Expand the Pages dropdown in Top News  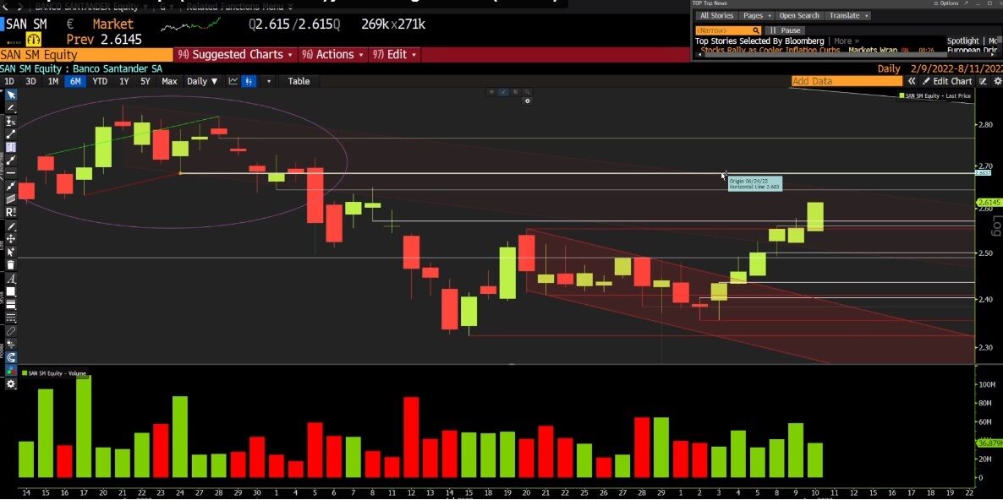pos(758,15)
